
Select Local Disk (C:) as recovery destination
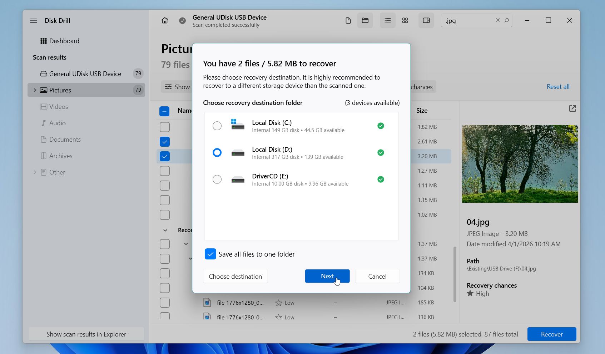[217, 126]
